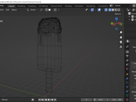This screenshot has width=136, height=102.
Task: Pin the scene with the pin icon
Action: pyautogui.click(x=131, y=6)
